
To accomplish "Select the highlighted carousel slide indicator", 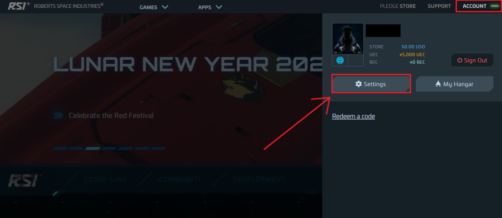I will coord(94,148).
